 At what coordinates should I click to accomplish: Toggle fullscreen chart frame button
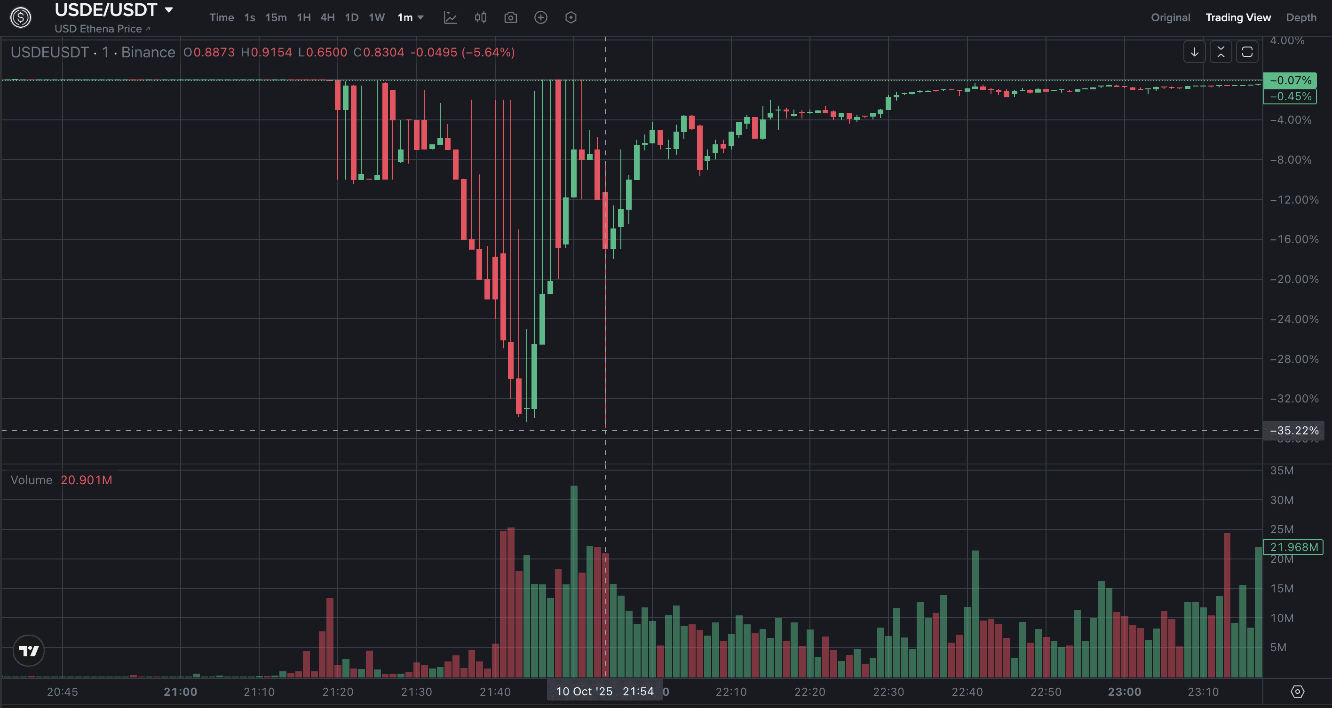1247,52
